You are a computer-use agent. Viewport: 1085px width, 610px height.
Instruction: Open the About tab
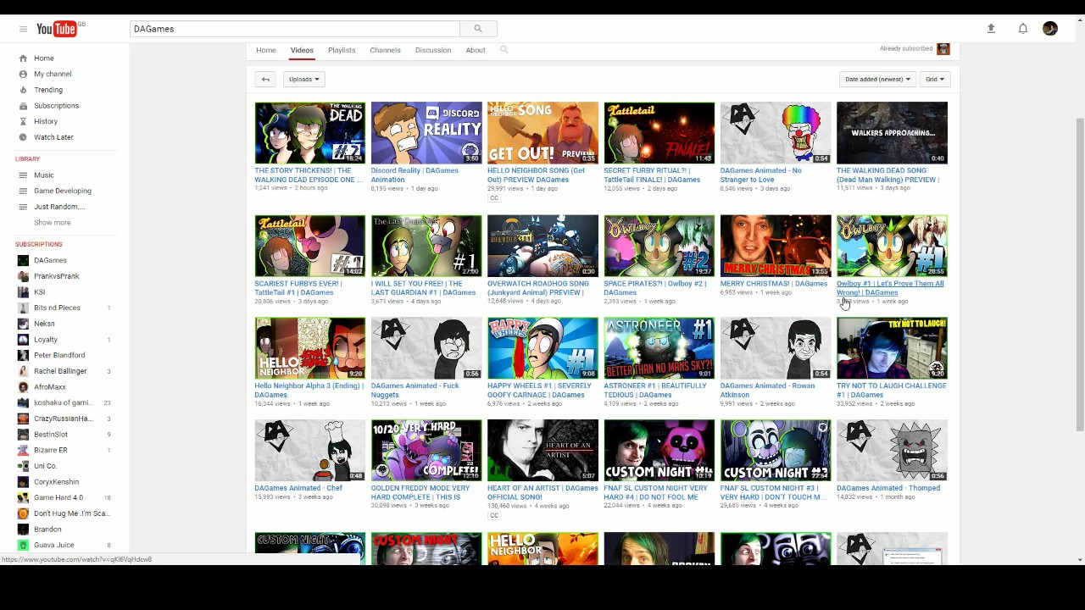coord(476,50)
